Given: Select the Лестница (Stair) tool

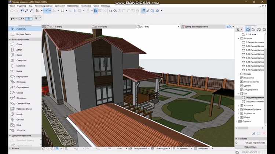Looking at the screenshot, I should click(25, 82).
